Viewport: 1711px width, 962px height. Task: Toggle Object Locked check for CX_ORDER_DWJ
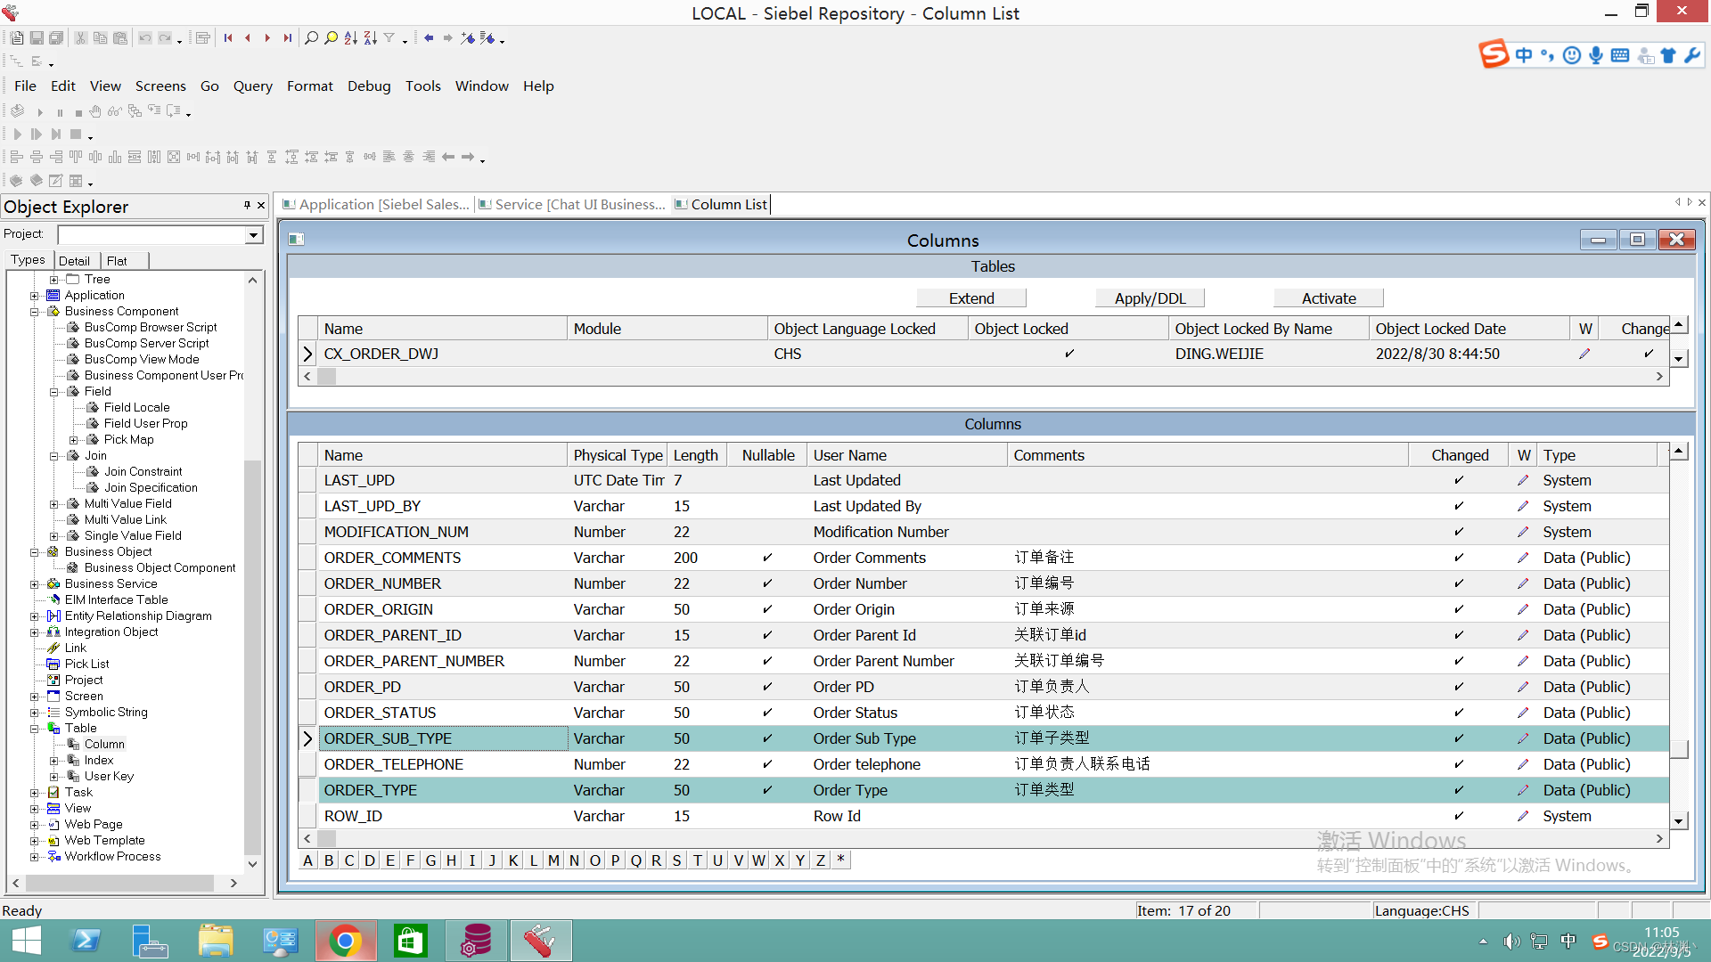(1069, 354)
